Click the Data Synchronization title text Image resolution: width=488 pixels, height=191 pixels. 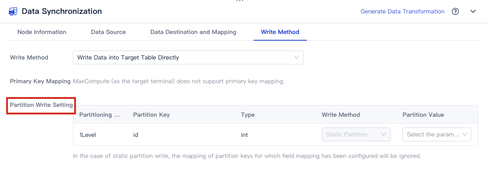[62, 12]
